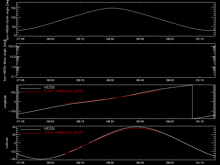Click "08:30" under the Longitude plot
The width and height of the screenshot is (220, 165).
(110, 121)
